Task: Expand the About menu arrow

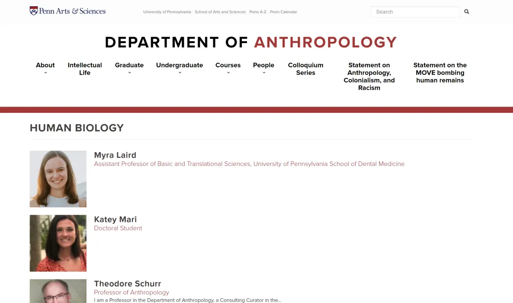Action: coord(46,73)
